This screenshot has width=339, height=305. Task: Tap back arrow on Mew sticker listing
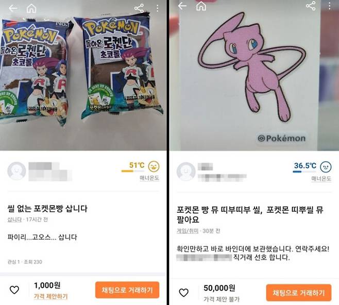pyautogui.click(x=182, y=6)
